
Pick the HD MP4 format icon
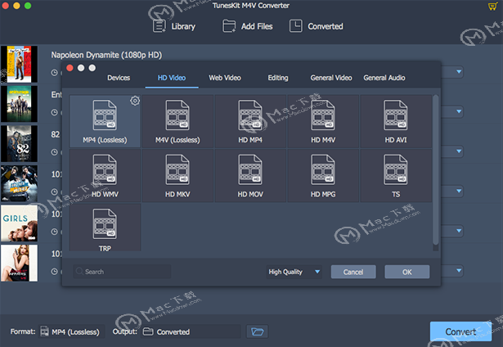(250, 115)
